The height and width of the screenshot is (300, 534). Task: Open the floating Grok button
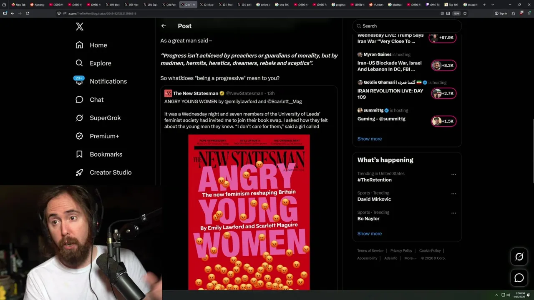(519, 257)
